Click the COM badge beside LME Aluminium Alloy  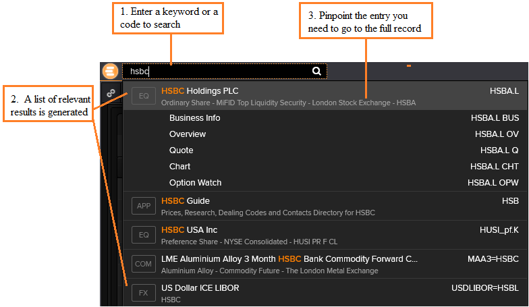[144, 264]
